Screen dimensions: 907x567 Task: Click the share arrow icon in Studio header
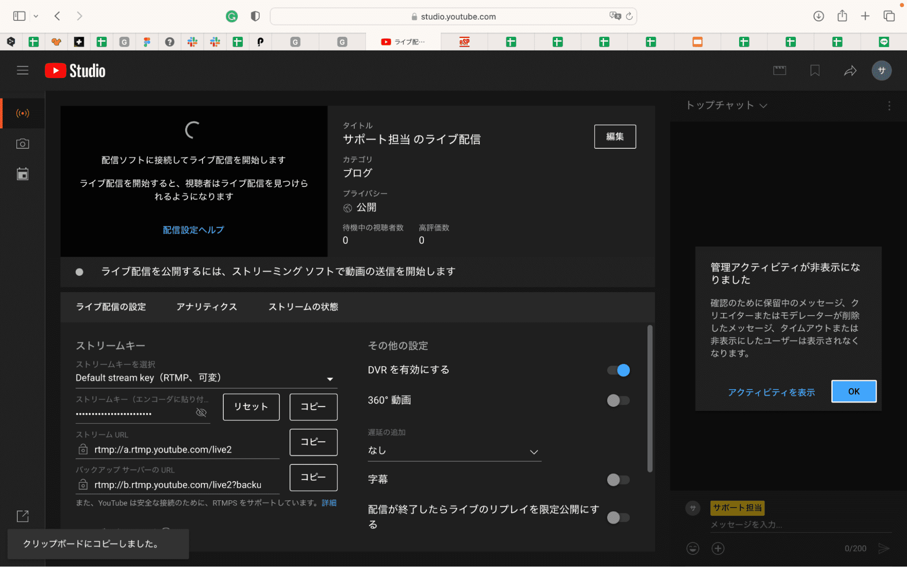coord(850,70)
